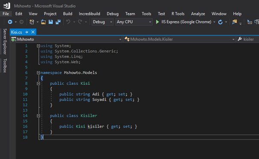This screenshot has height=159, width=259.
Task: Open the Debug menu
Action: [113, 14]
